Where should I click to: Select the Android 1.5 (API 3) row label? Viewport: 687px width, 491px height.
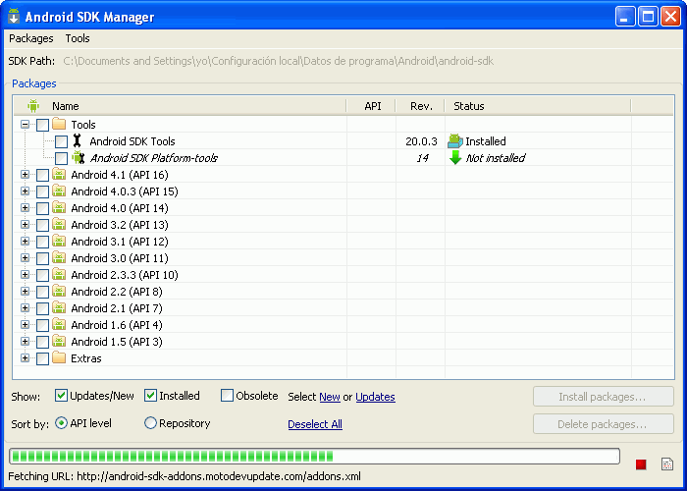[x=117, y=342]
